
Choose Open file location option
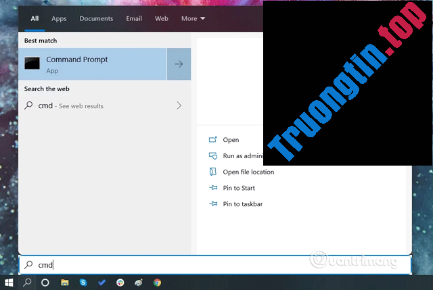click(x=248, y=172)
